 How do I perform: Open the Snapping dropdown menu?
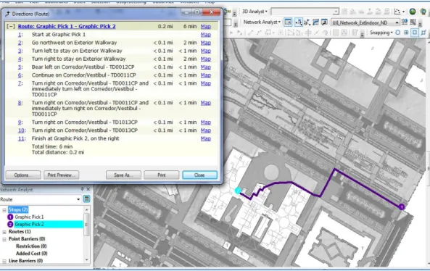[x=381, y=33]
